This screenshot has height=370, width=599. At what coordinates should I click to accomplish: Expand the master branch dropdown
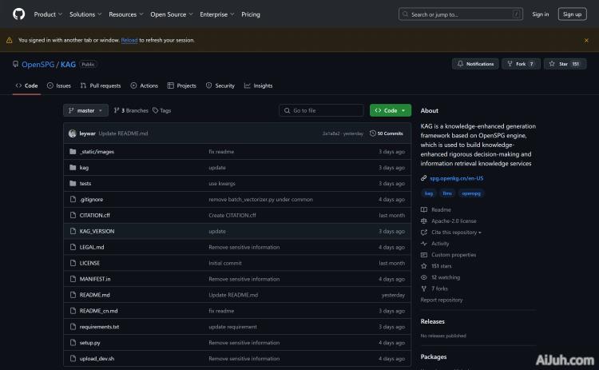tap(85, 110)
